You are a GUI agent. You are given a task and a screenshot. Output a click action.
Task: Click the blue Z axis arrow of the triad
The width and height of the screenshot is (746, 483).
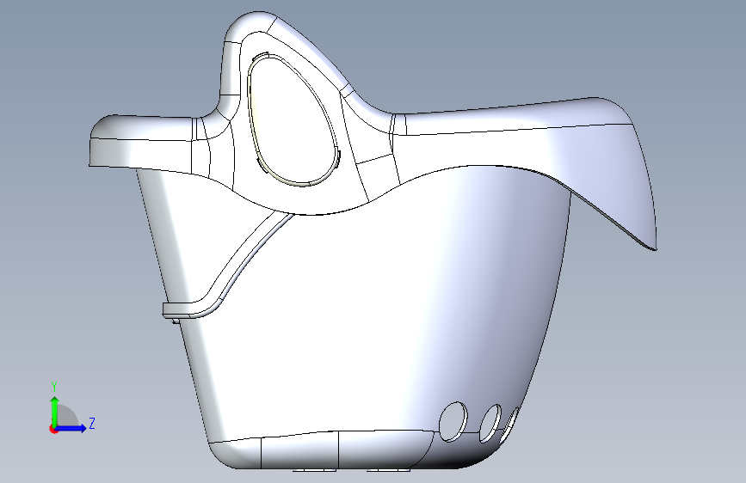click(x=71, y=428)
